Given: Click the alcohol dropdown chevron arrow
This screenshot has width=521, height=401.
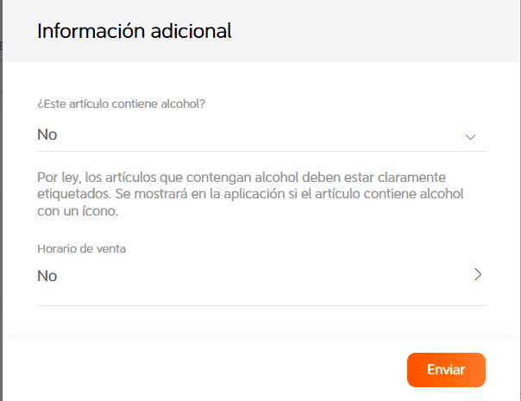Looking at the screenshot, I should (470, 136).
